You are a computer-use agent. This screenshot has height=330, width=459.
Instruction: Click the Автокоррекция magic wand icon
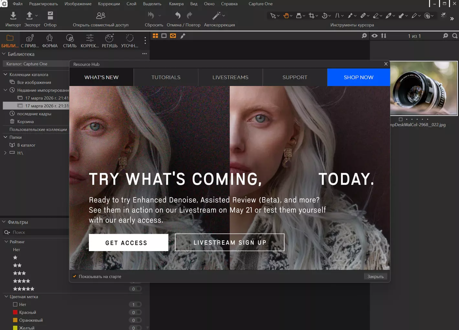pyautogui.click(x=216, y=15)
